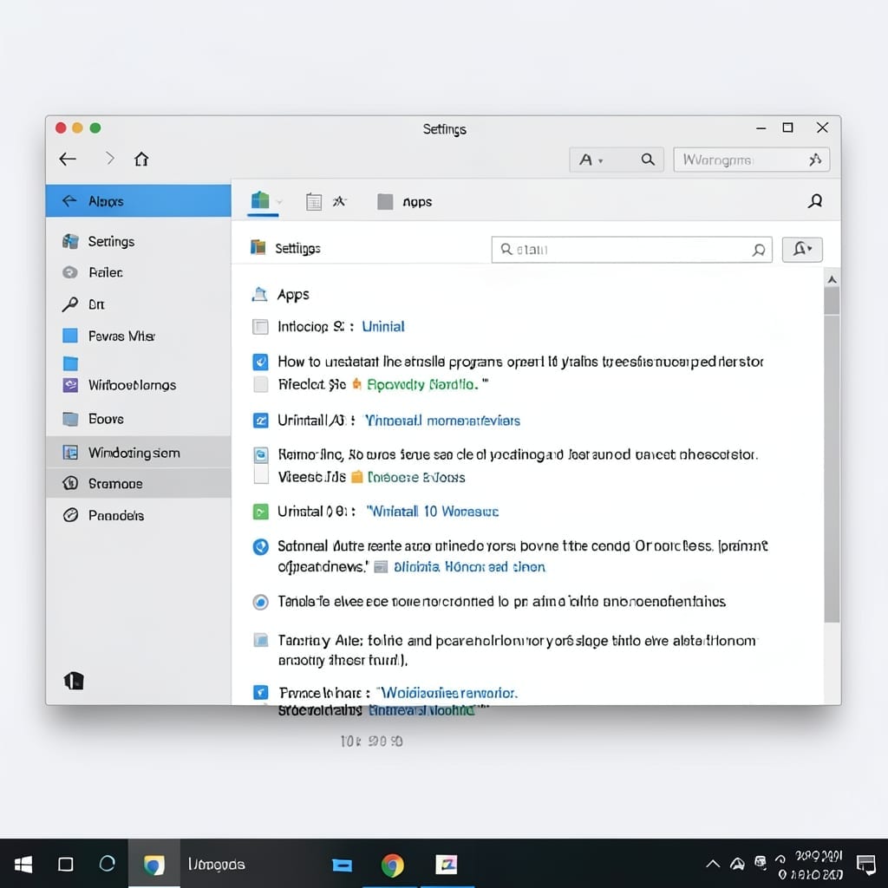Screen dimensions: 888x888
Task: Select 'Wimdotingsiem' in the sidebar
Action: [138, 453]
